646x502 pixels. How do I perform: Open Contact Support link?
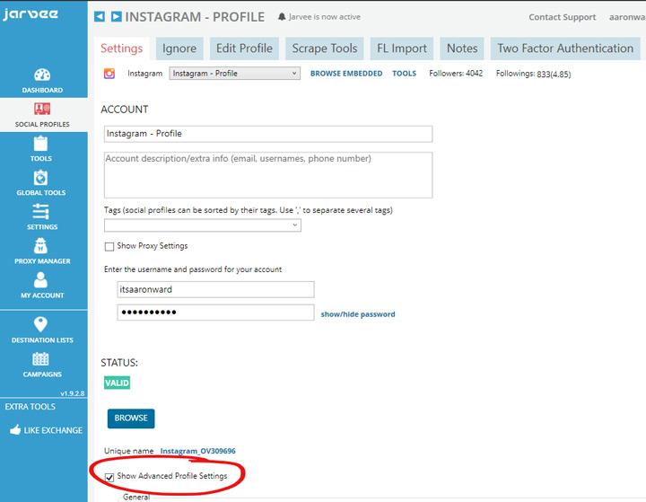pos(563,17)
